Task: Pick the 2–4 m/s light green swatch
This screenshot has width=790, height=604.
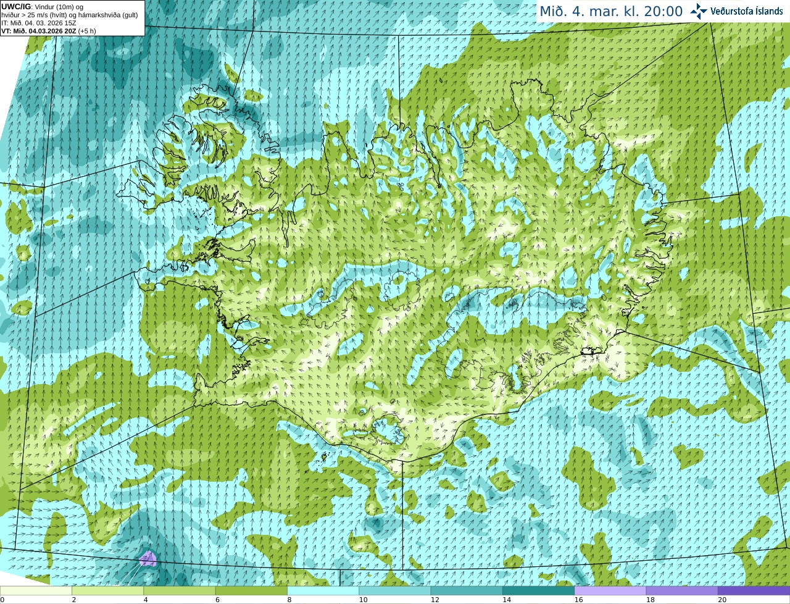Action: point(107,590)
